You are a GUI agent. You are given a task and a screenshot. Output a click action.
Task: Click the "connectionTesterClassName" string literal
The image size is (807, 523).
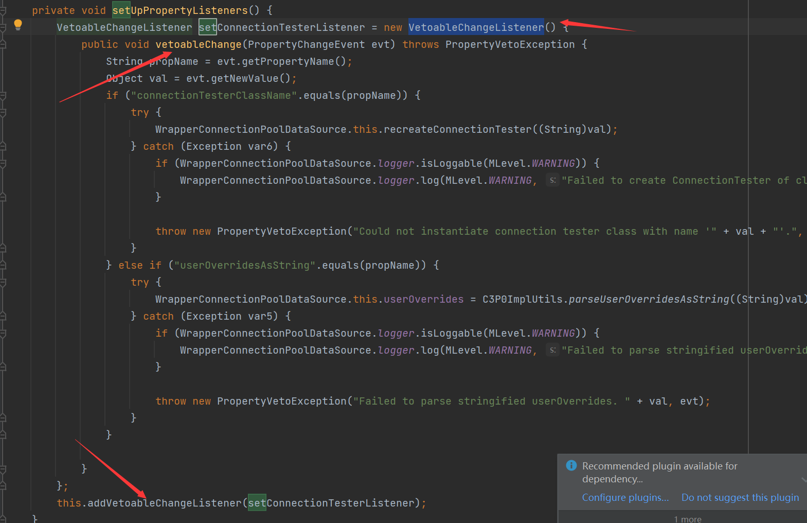click(214, 95)
